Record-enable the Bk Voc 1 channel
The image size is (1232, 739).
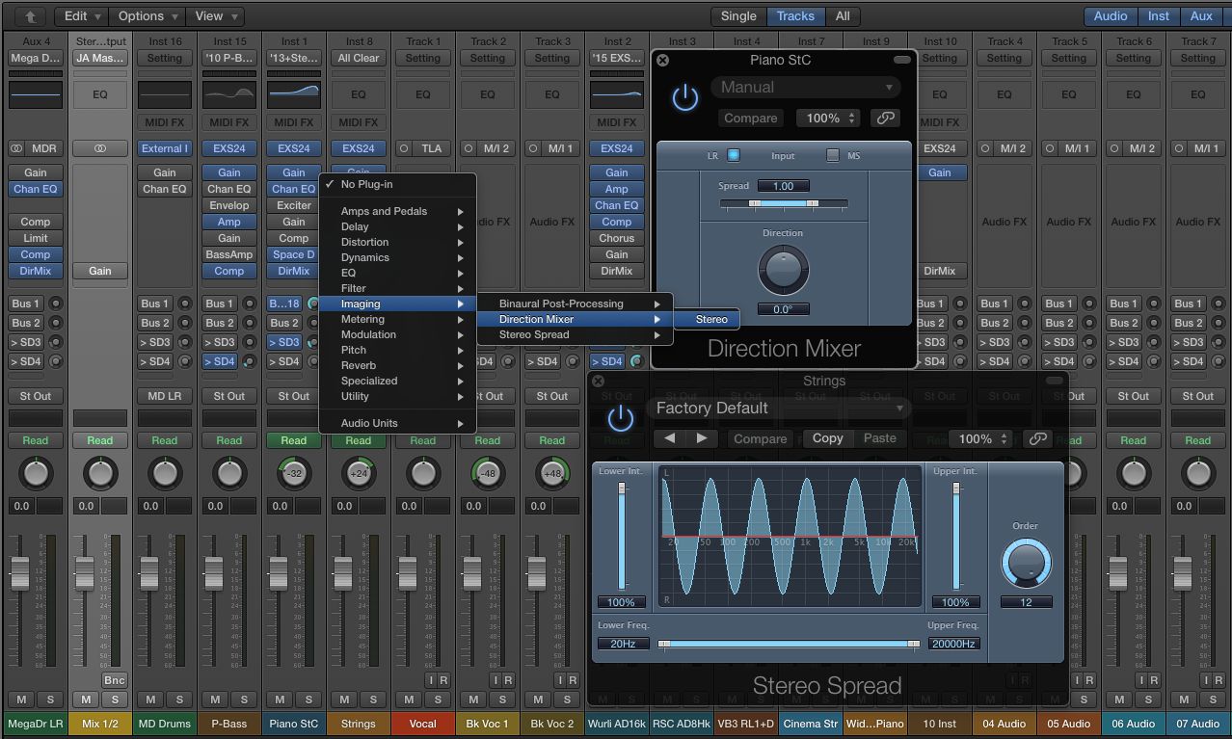(507, 680)
